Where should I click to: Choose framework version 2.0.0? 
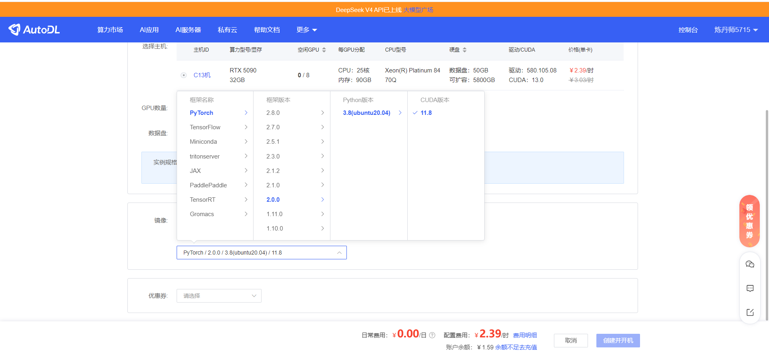pyautogui.click(x=292, y=199)
